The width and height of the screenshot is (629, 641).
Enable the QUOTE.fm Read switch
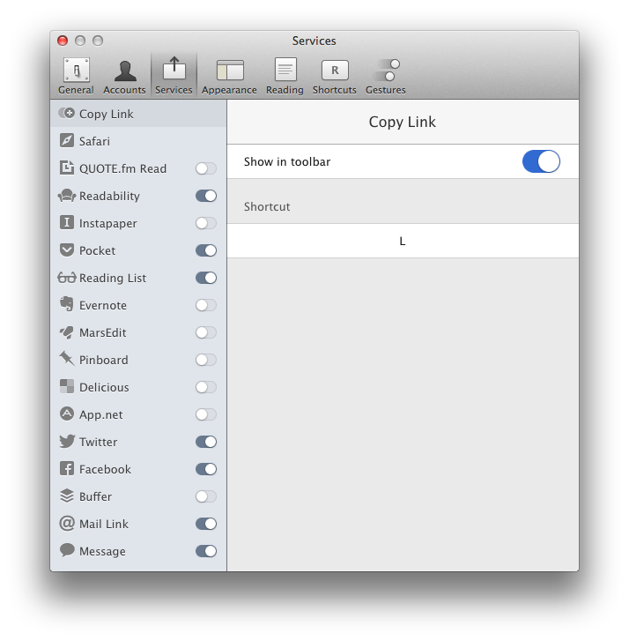click(206, 168)
